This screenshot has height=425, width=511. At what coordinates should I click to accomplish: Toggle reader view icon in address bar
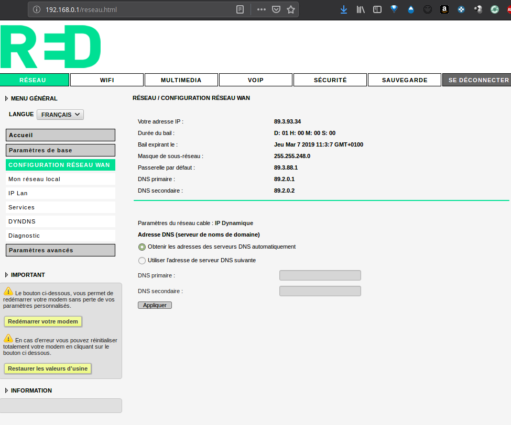[x=240, y=9]
